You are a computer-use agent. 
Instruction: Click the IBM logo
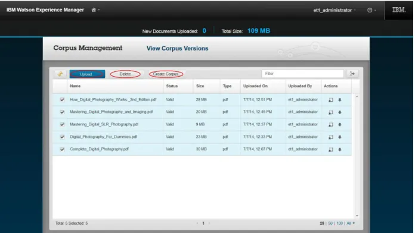click(399, 10)
